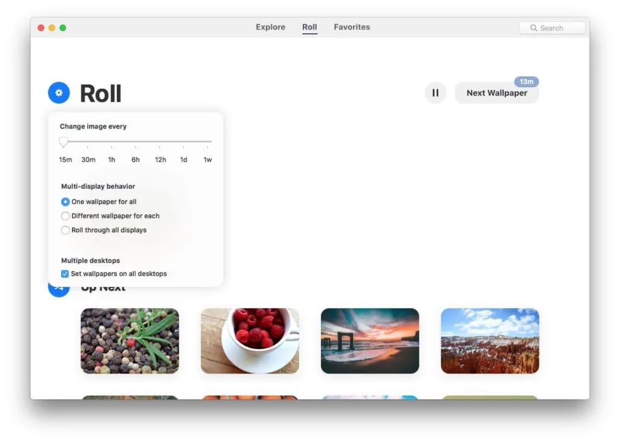Click the Search field
The width and height of the screenshot is (620, 443).
coord(552,28)
